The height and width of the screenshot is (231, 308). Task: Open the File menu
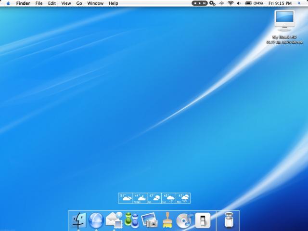tap(39, 3)
